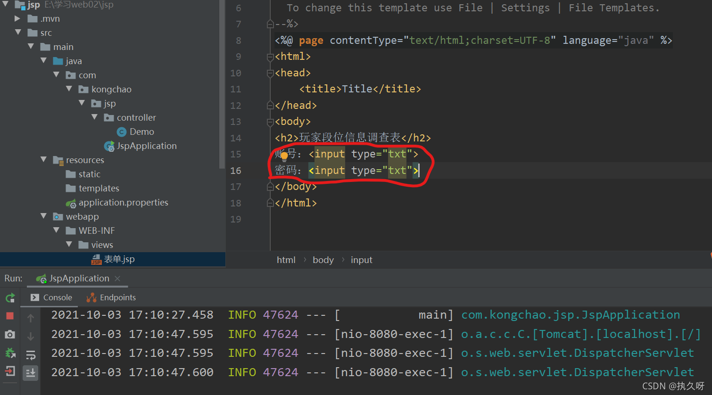The width and height of the screenshot is (712, 395).
Task: Expand the .mvn folder
Action: (17, 19)
